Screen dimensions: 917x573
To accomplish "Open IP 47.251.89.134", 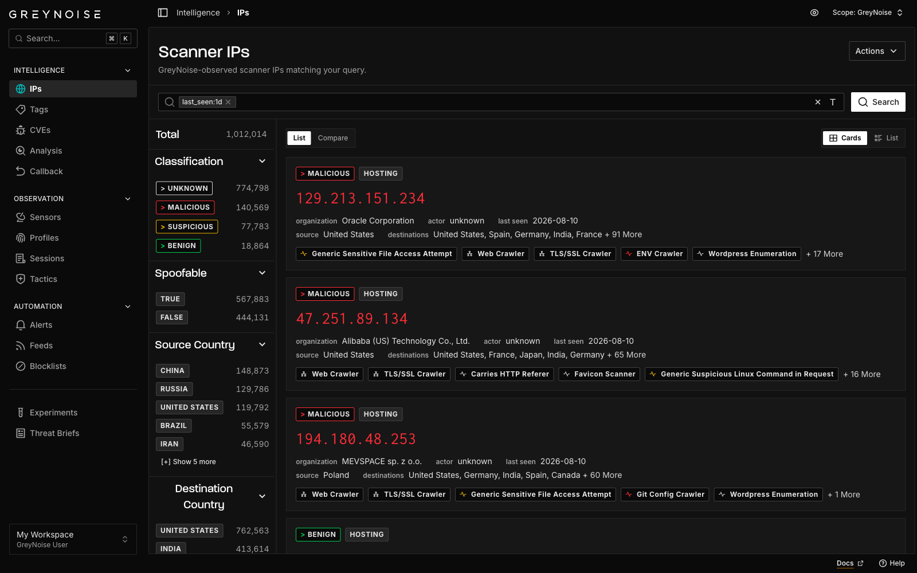I will click(352, 319).
